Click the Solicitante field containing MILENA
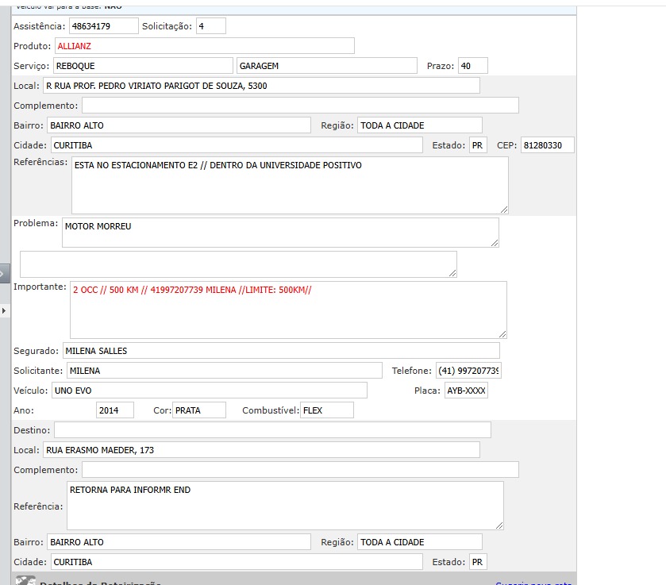666x585 pixels. pos(225,371)
